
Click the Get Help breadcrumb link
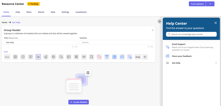(16, 23)
